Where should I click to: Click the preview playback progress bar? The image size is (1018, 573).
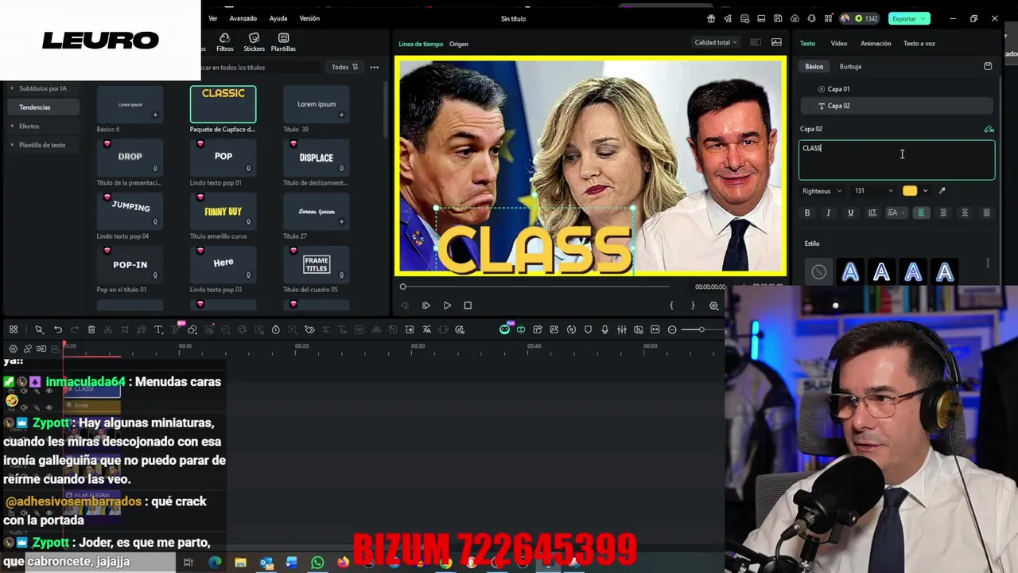coord(535,286)
